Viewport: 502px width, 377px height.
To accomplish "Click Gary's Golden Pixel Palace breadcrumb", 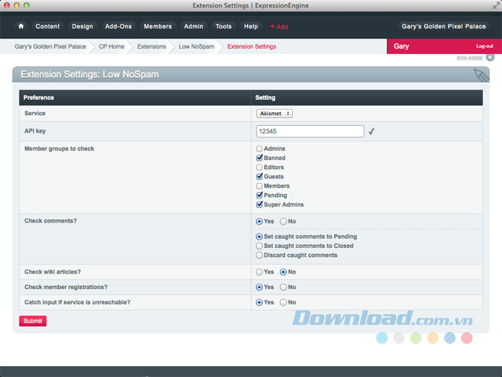I will [50, 46].
